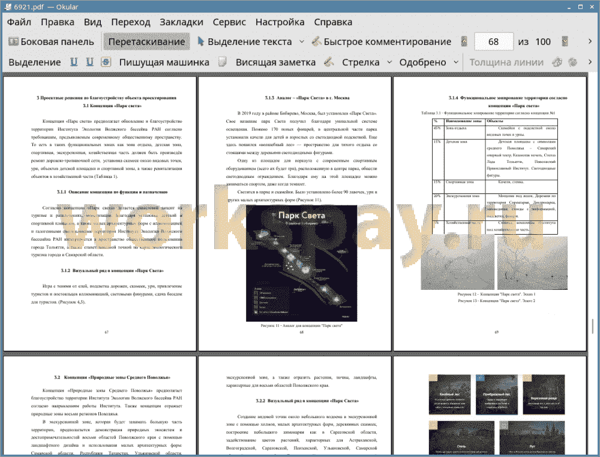Select the second squiggly underline icon

89,62
